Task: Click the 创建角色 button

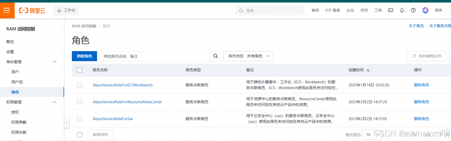Action: (x=84, y=56)
